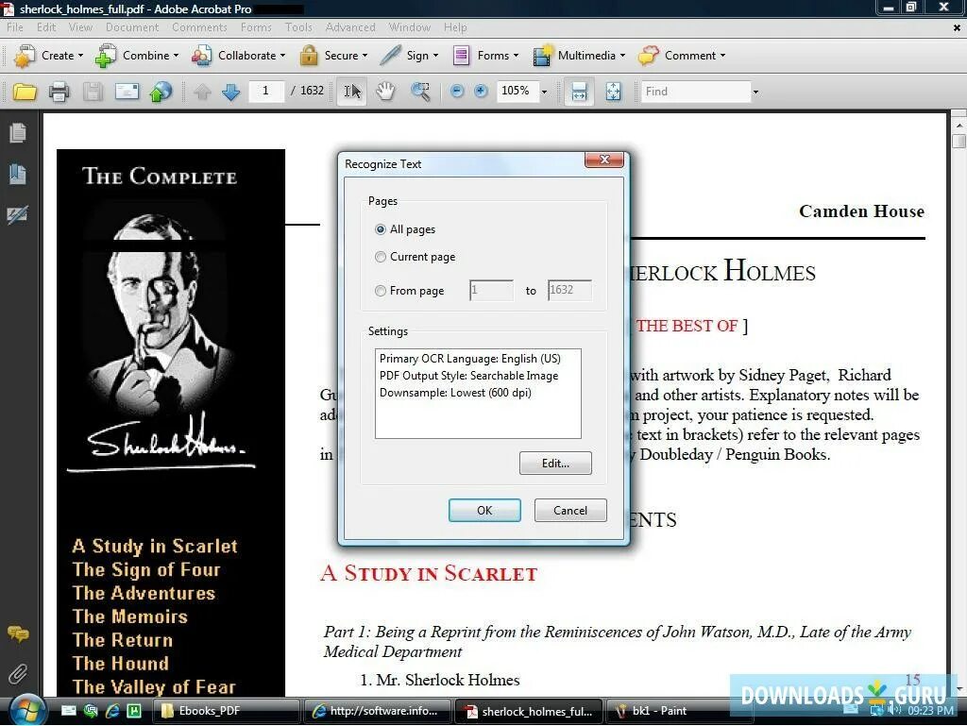The width and height of the screenshot is (967, 726).
Task: Open the Help menu
Action: [x=455, y=27]
